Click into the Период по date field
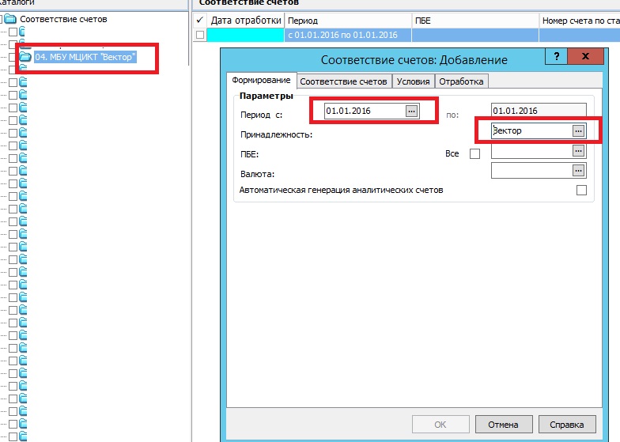This screenshot has height=442, width=620. click(x=538, y=111)
